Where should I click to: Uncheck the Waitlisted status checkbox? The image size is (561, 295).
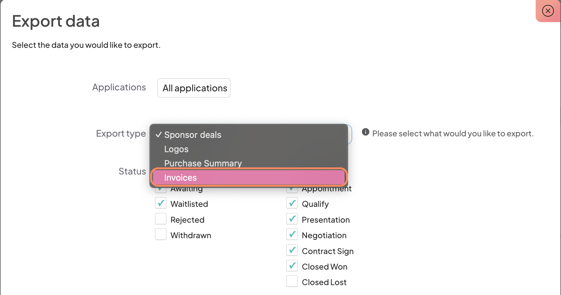pyautogui.click(x=161, y=203)
